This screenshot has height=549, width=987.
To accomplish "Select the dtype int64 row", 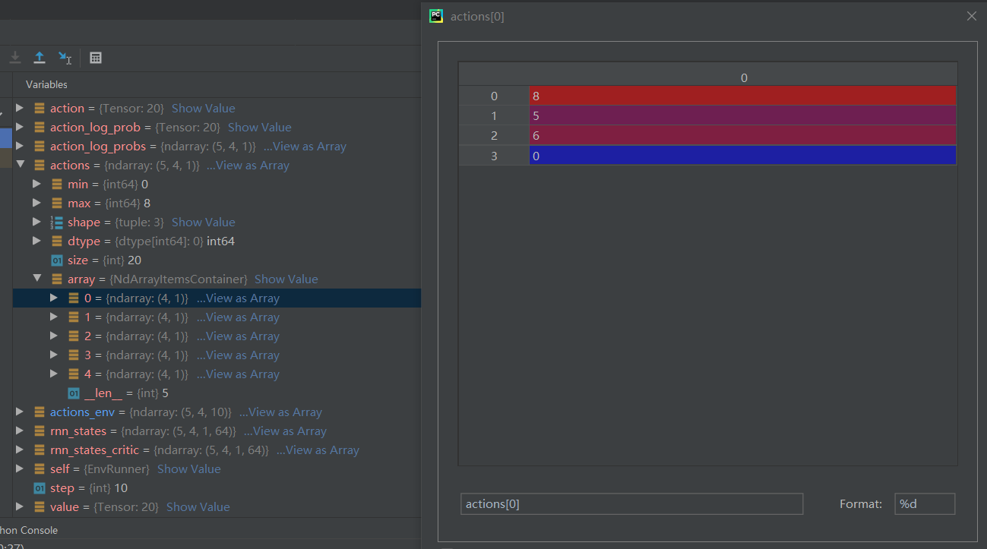I will point(217,241).
